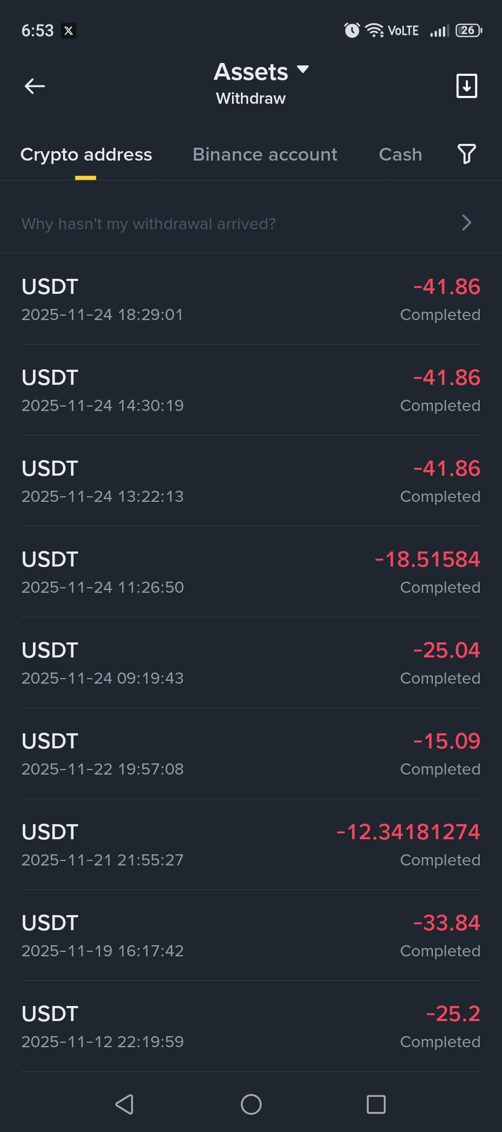
Task: Expand the Assets dropdown arrow
Action: pyautogui.click(x=303, y=70)
